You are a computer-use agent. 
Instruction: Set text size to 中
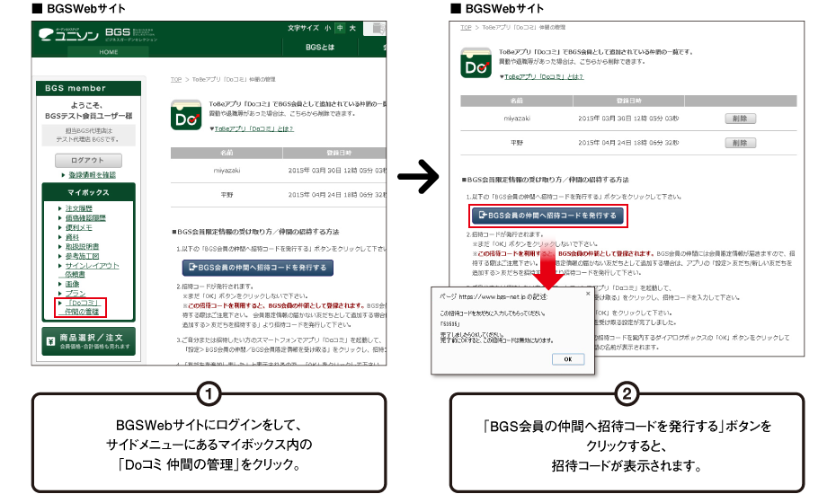click(340, 28)
